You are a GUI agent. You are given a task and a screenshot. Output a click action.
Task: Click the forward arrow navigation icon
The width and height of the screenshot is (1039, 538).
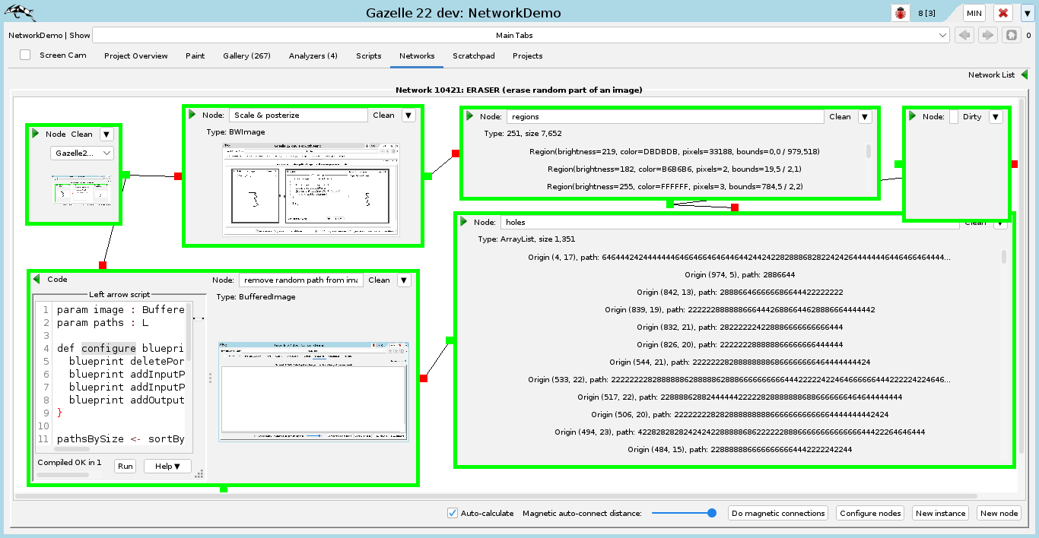pos(987,35)
